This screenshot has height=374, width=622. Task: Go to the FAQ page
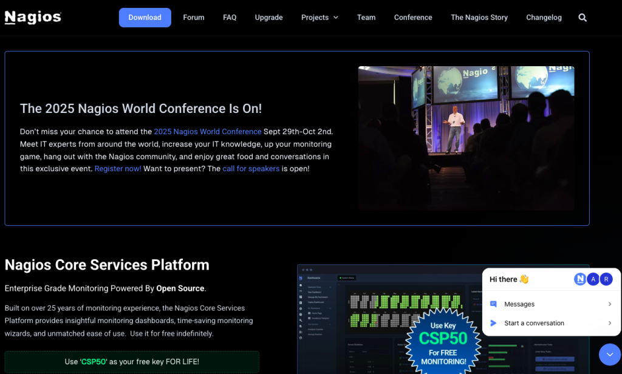coord(230,18)
